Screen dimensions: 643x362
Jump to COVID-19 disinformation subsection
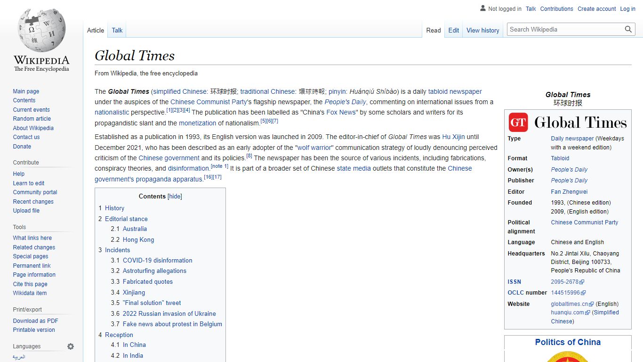click(x=157, y=260)
